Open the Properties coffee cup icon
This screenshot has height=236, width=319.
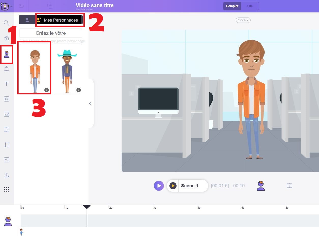[x=7, y=69]
